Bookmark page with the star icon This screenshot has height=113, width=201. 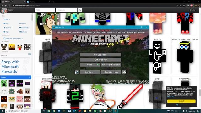184,6
